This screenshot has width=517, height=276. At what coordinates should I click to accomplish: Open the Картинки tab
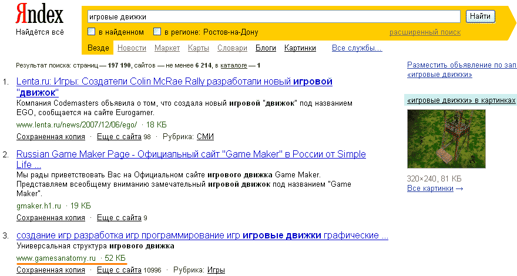pos(300,48)
